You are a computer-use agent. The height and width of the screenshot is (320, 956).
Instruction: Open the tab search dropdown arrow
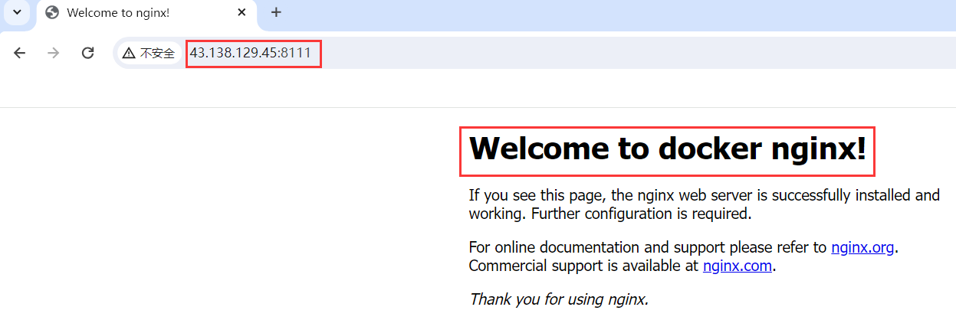[x=17, y=12]
